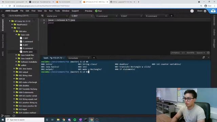Image resolution: width=217 pixels, height=122 pixels.
Task: Click the Go to Anything search field
Action: (x=23, y=16)
